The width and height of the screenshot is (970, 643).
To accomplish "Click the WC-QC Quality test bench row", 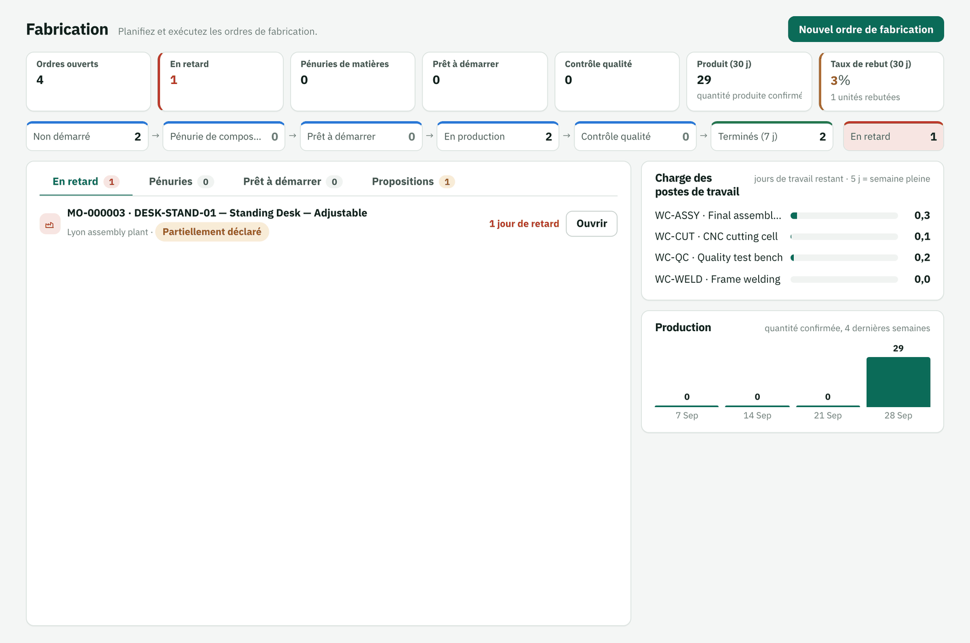I will 792,257.
